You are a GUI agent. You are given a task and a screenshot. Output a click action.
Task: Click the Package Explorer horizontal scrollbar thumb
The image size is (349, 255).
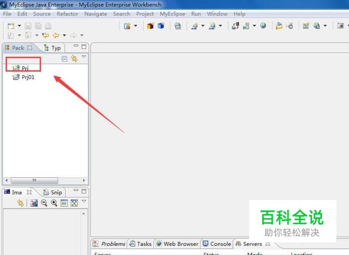tap(34, 180)
